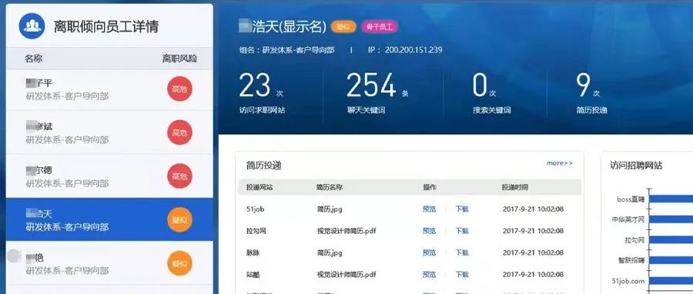The image size is (693, 294).
Task: Click the 254 条 聊天关键词 stat
Action: tap(377, 93)
